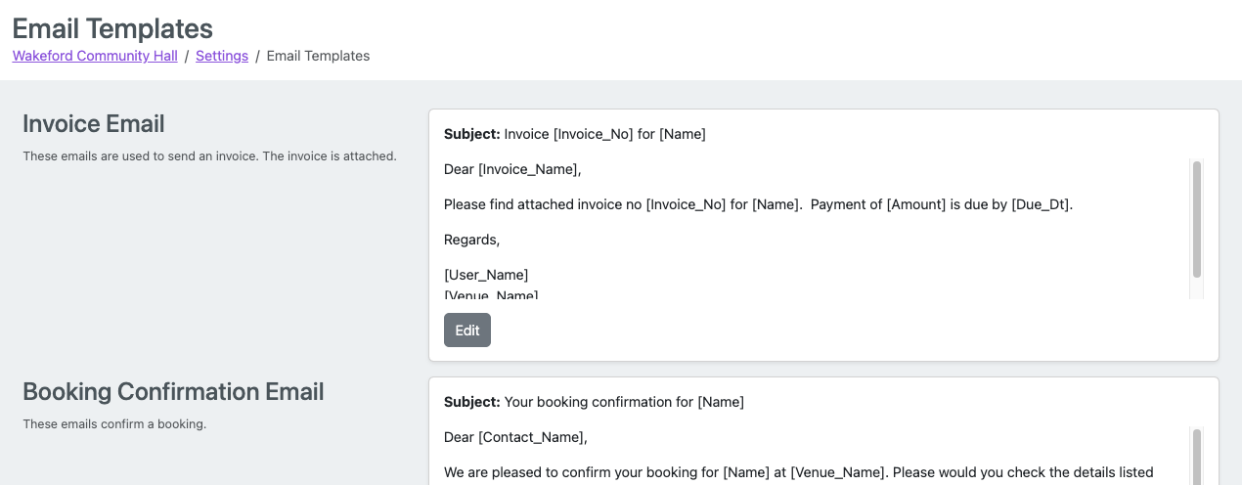Image resolution: width=1242 pixels, height=485 pixels.
Task: Open the Wakeford Community Hall breadcrumb link
Action: pos(95,56)
